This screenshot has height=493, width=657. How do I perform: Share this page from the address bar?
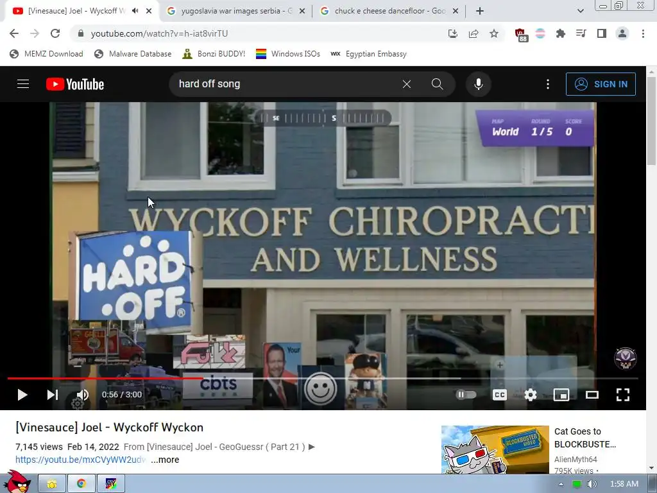point(474,33)
